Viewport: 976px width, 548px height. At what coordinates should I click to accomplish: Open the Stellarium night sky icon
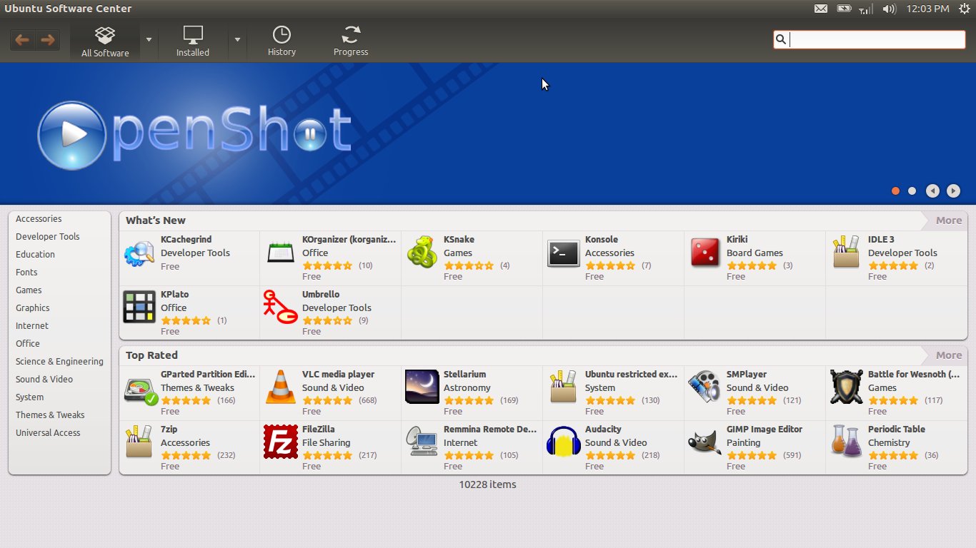[422, 387]
